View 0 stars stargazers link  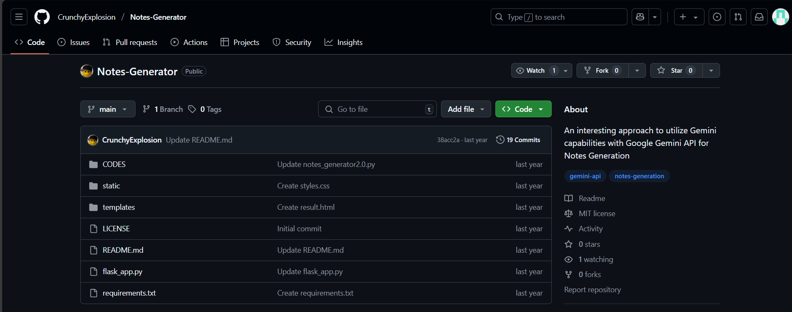point(589,244)
